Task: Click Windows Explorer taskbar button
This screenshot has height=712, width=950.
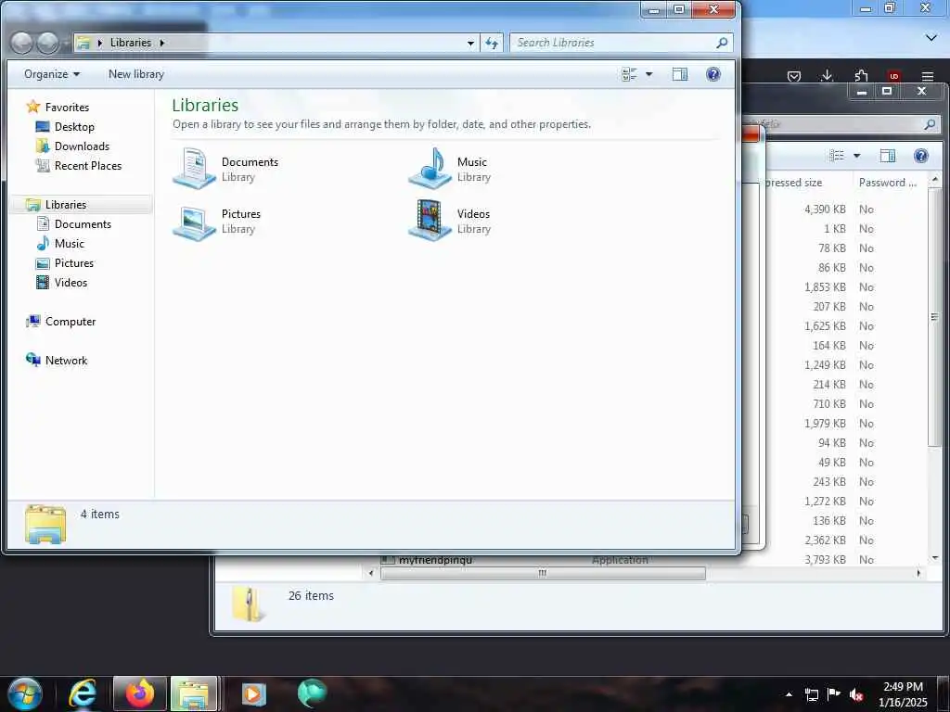Action: coord(194,693)
